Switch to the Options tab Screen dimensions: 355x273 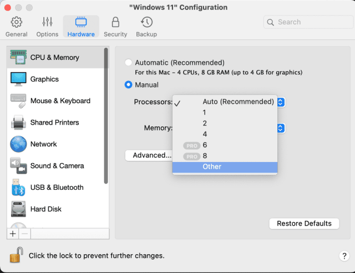click(47, 27)
